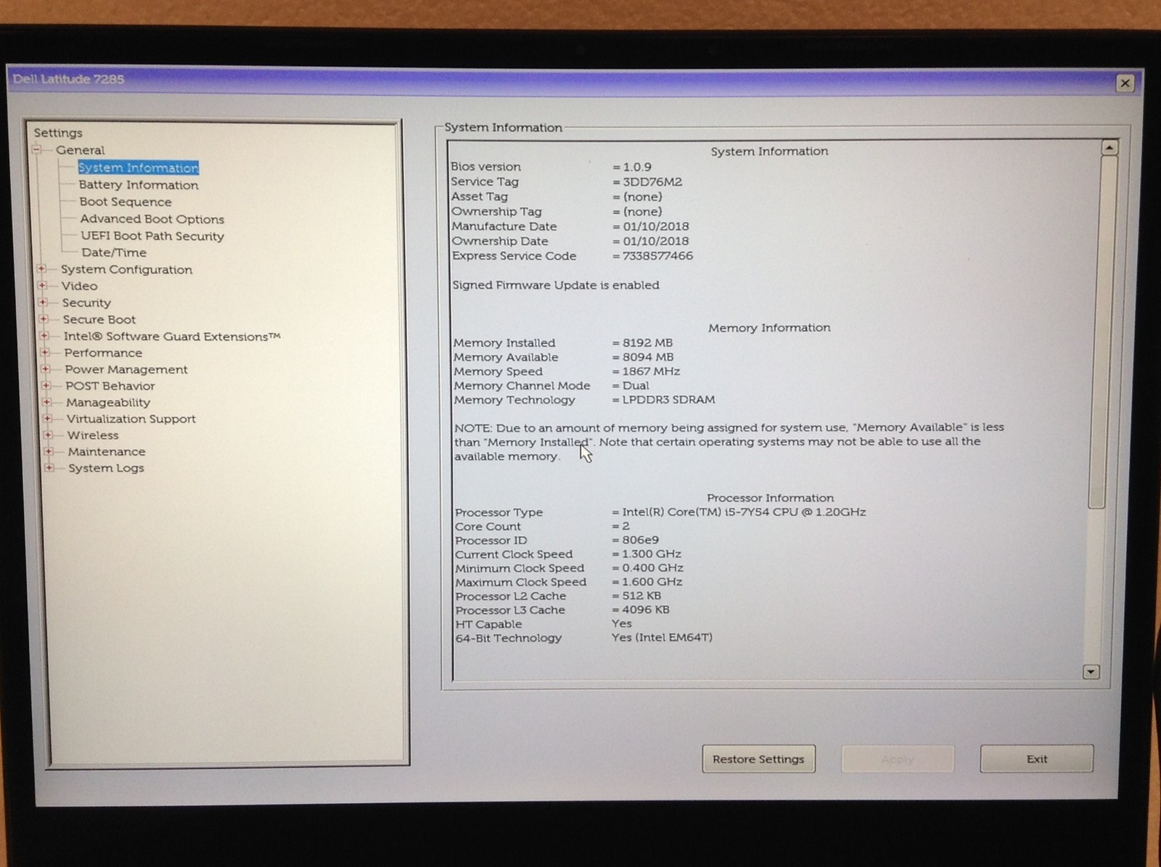
Task: Expand the System Configuration node
Action: [42, 268]
